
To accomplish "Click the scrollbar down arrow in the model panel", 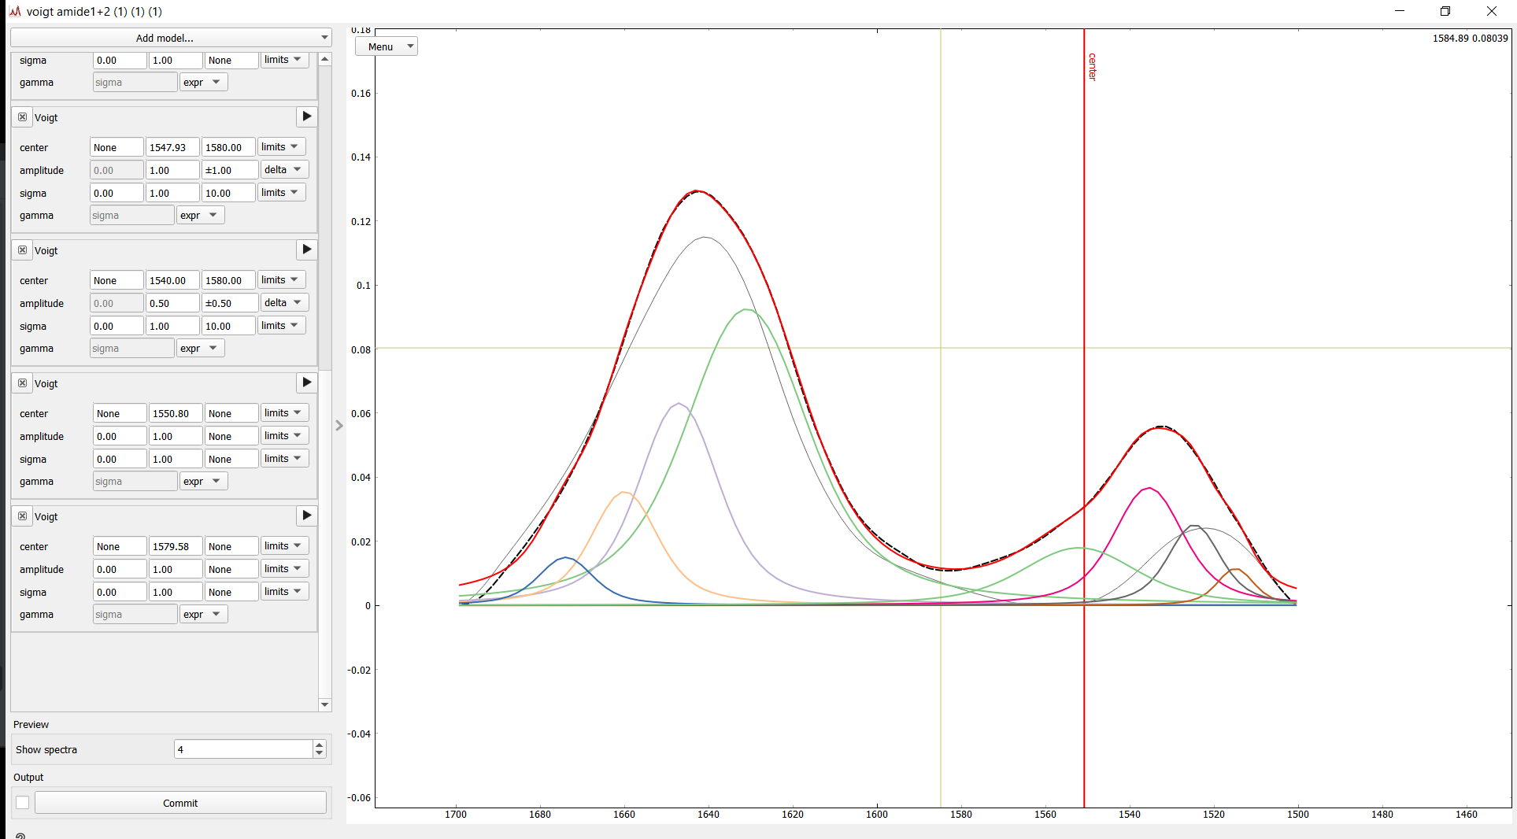I will (x=324, y=704).
